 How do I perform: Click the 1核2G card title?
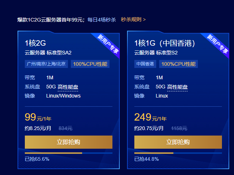(35, 43)
